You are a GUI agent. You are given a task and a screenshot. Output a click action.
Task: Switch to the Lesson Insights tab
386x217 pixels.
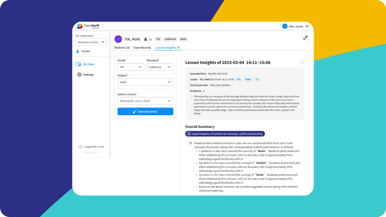pos(167,47)
